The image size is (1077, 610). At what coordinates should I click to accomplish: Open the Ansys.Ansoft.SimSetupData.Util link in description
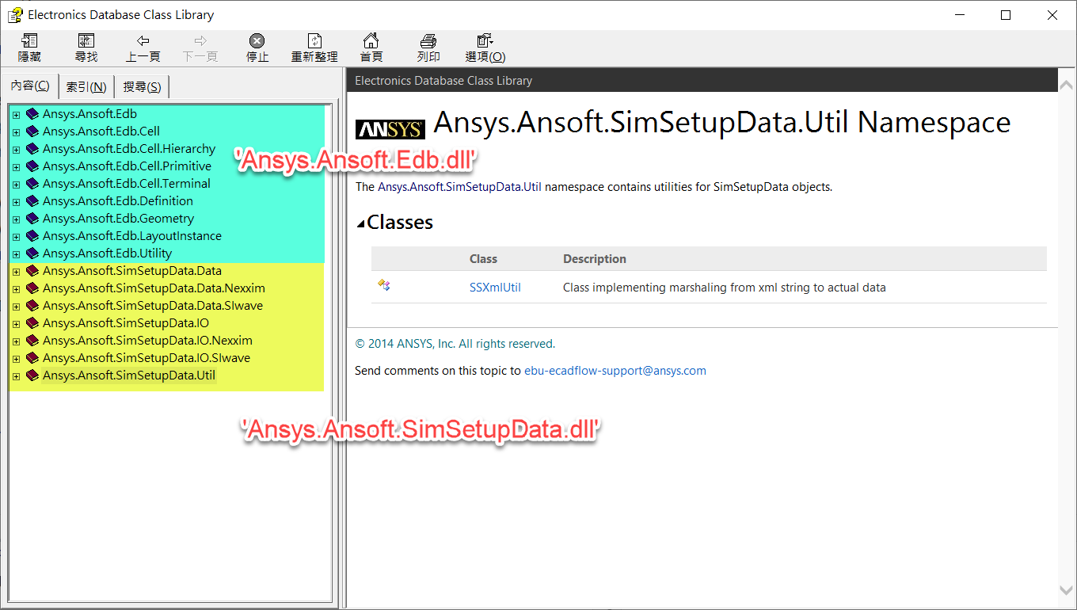pos(459,187)
